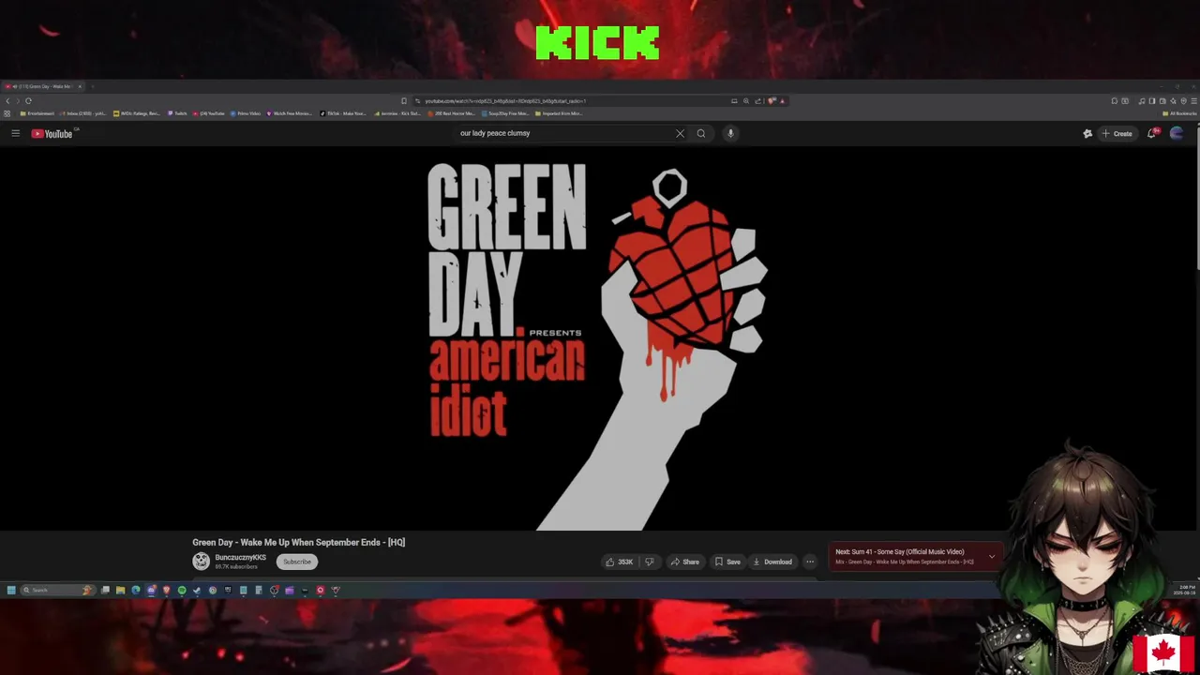Open a new browser tab with plus

93,86
